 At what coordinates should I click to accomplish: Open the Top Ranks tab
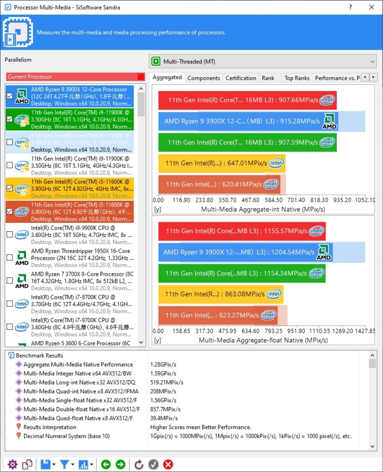click(x=297, y=78)
